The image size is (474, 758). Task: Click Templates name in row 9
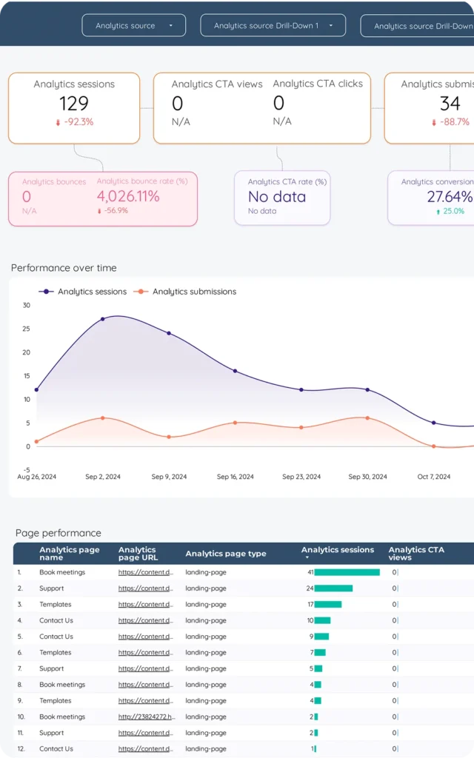(55, 700)
